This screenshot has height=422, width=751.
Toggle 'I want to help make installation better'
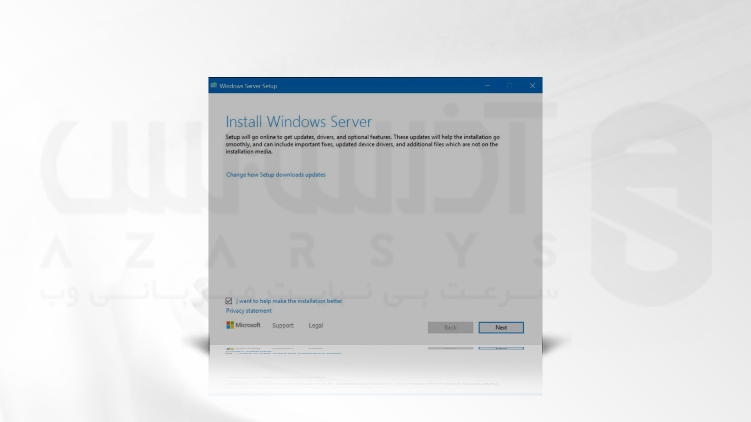(x=228, y=300)
